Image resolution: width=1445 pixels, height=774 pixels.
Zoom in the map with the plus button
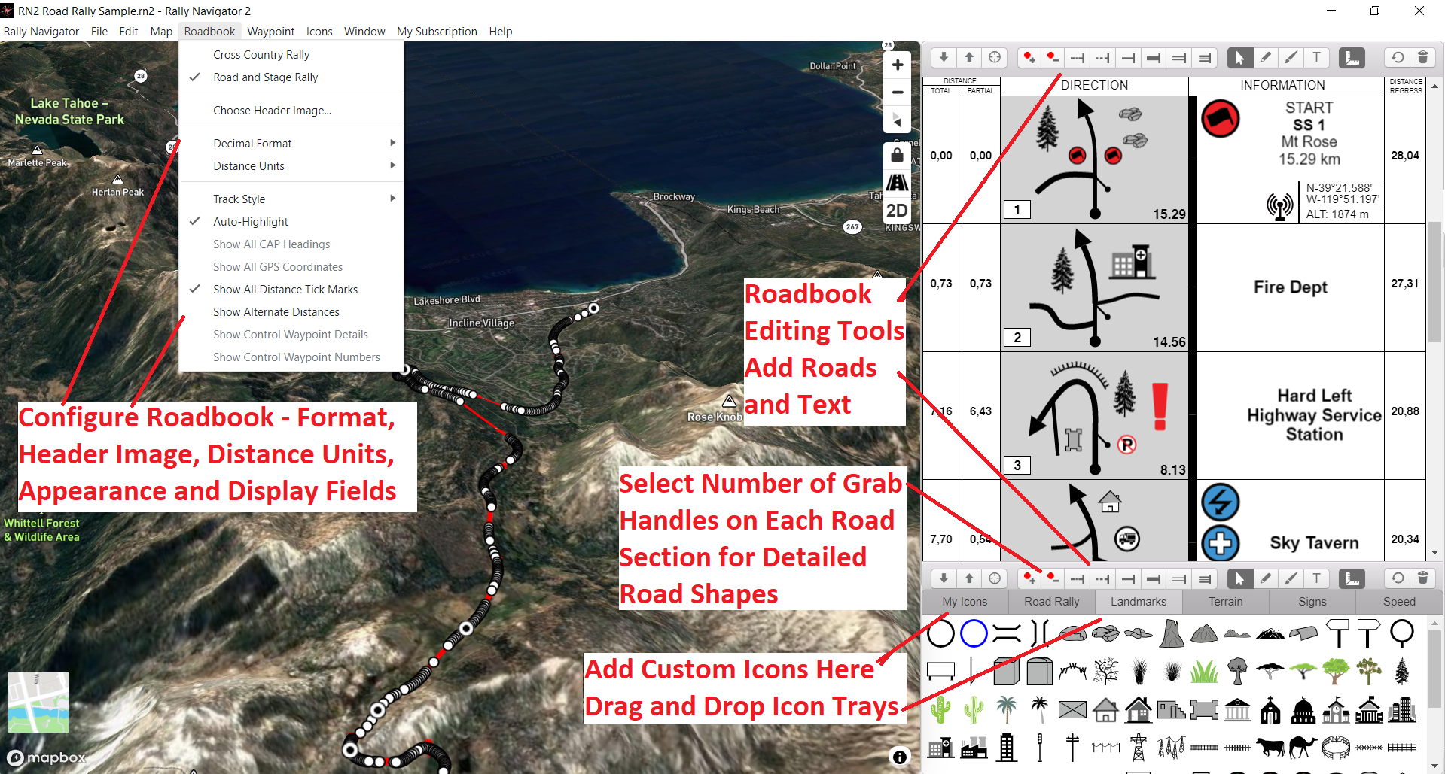point(898,65)
